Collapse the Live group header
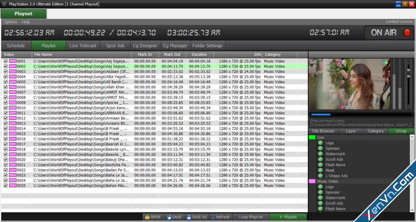Viewport: 416px width, 222px height. [359, 137]
